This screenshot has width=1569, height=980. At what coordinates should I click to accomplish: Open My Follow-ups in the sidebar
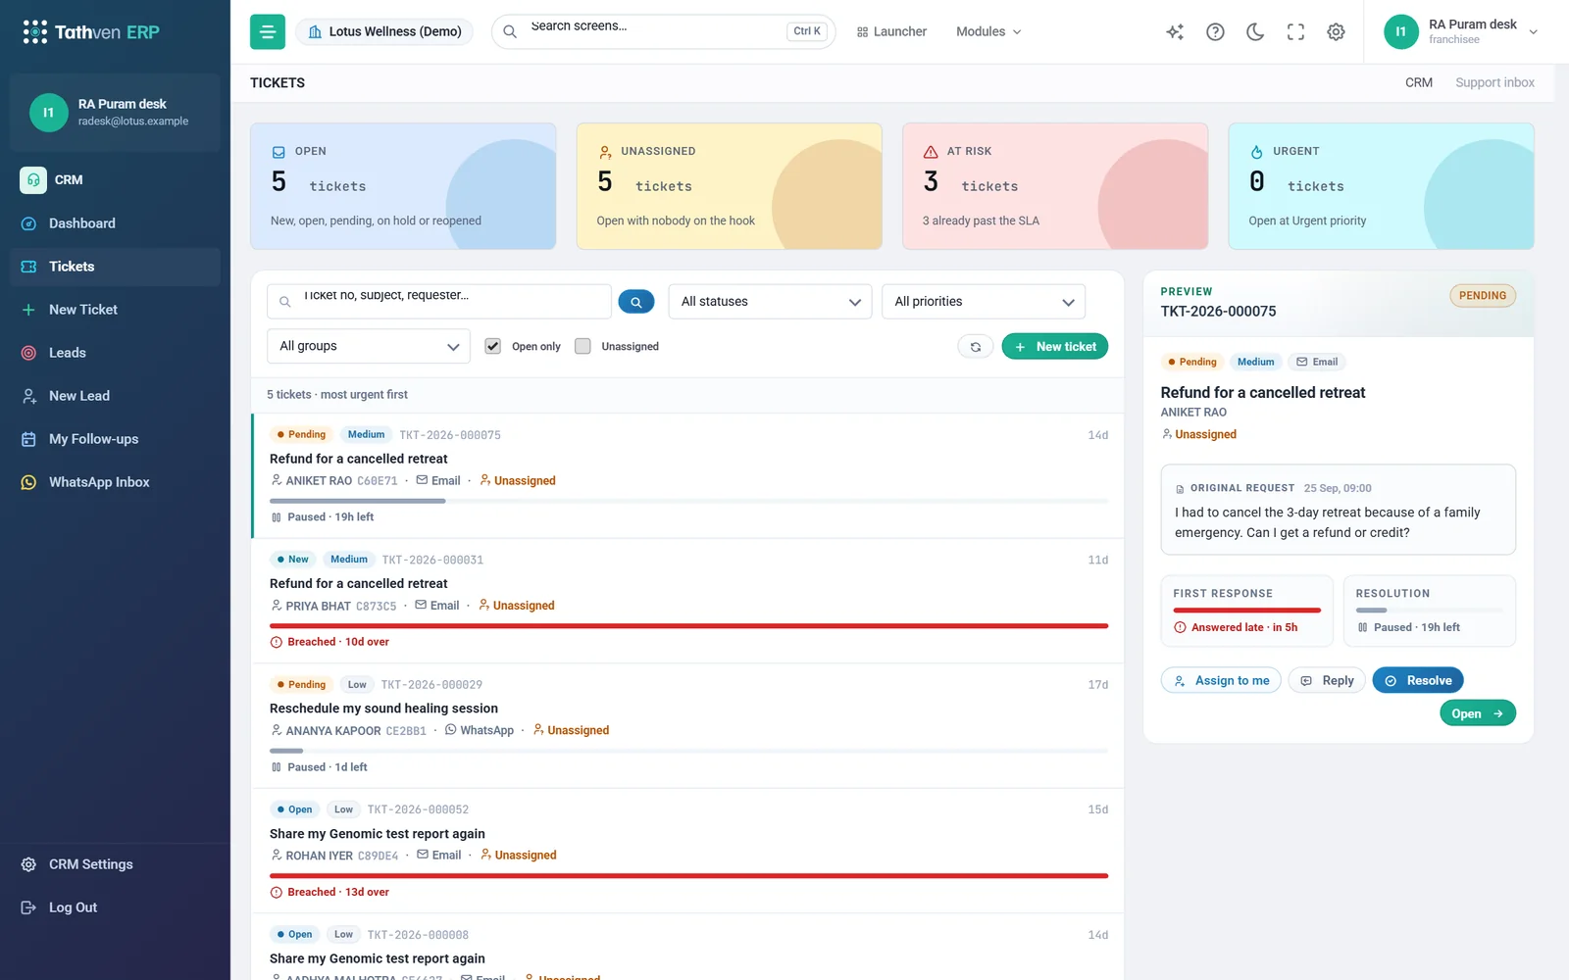(x=115, y=439)
